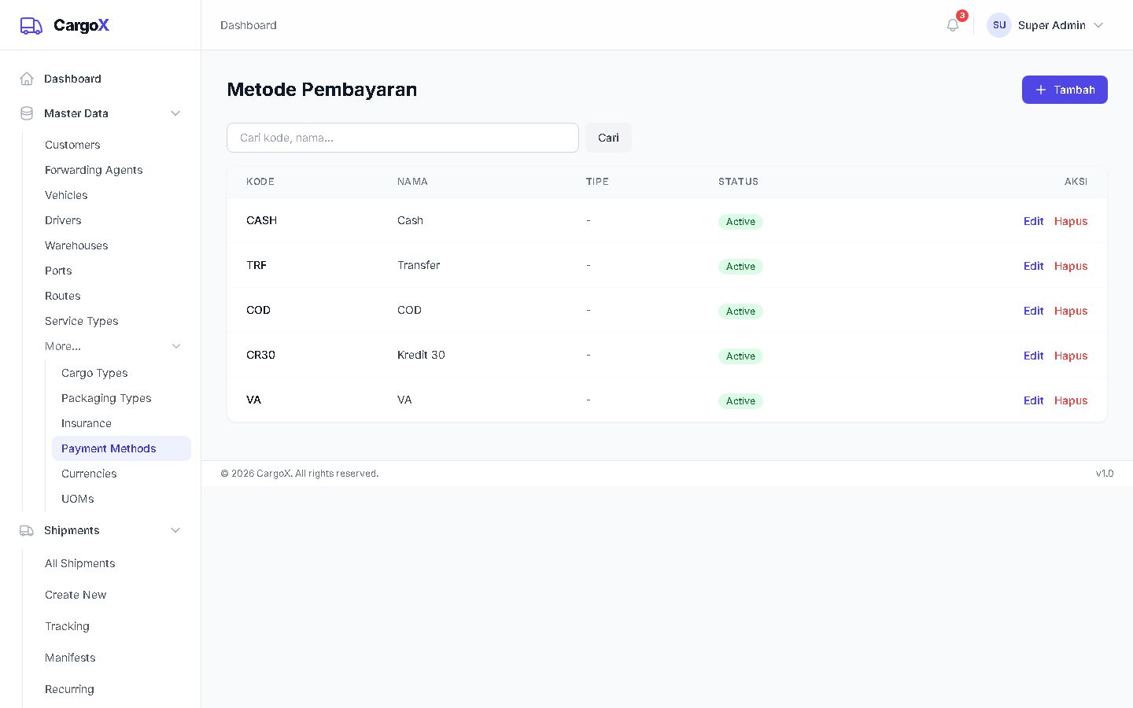Open Create New shipment item

tap(76, 595)
